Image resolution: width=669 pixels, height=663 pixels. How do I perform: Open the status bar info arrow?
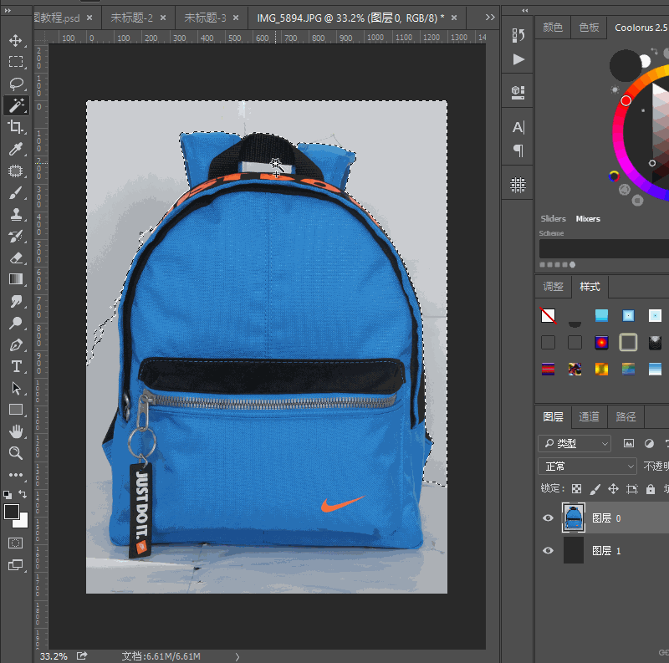point(237,656)
